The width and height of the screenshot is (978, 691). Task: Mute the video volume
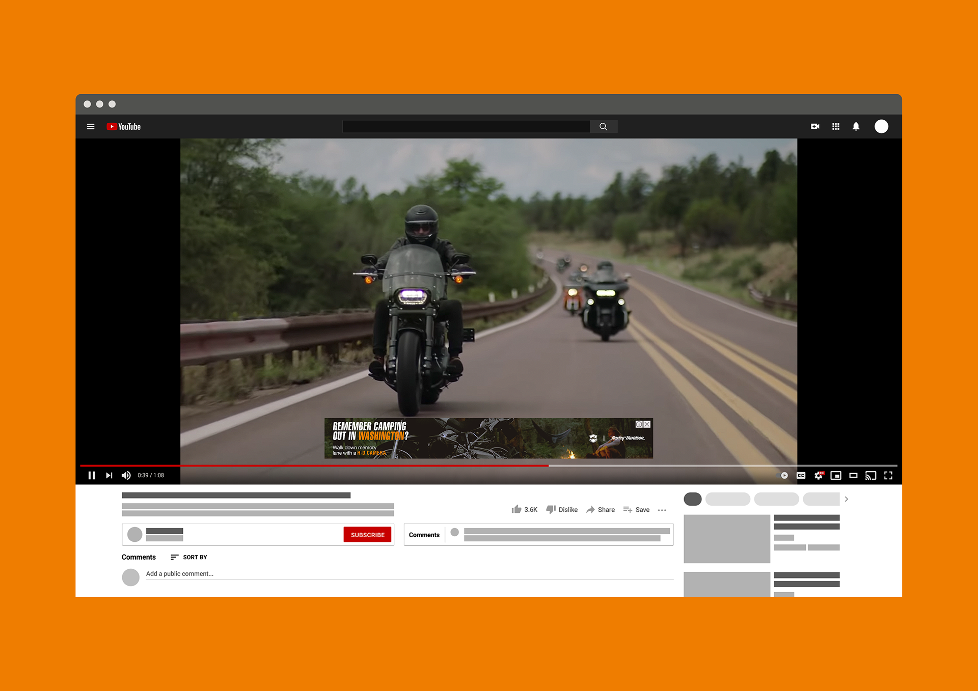pos(126,475)
